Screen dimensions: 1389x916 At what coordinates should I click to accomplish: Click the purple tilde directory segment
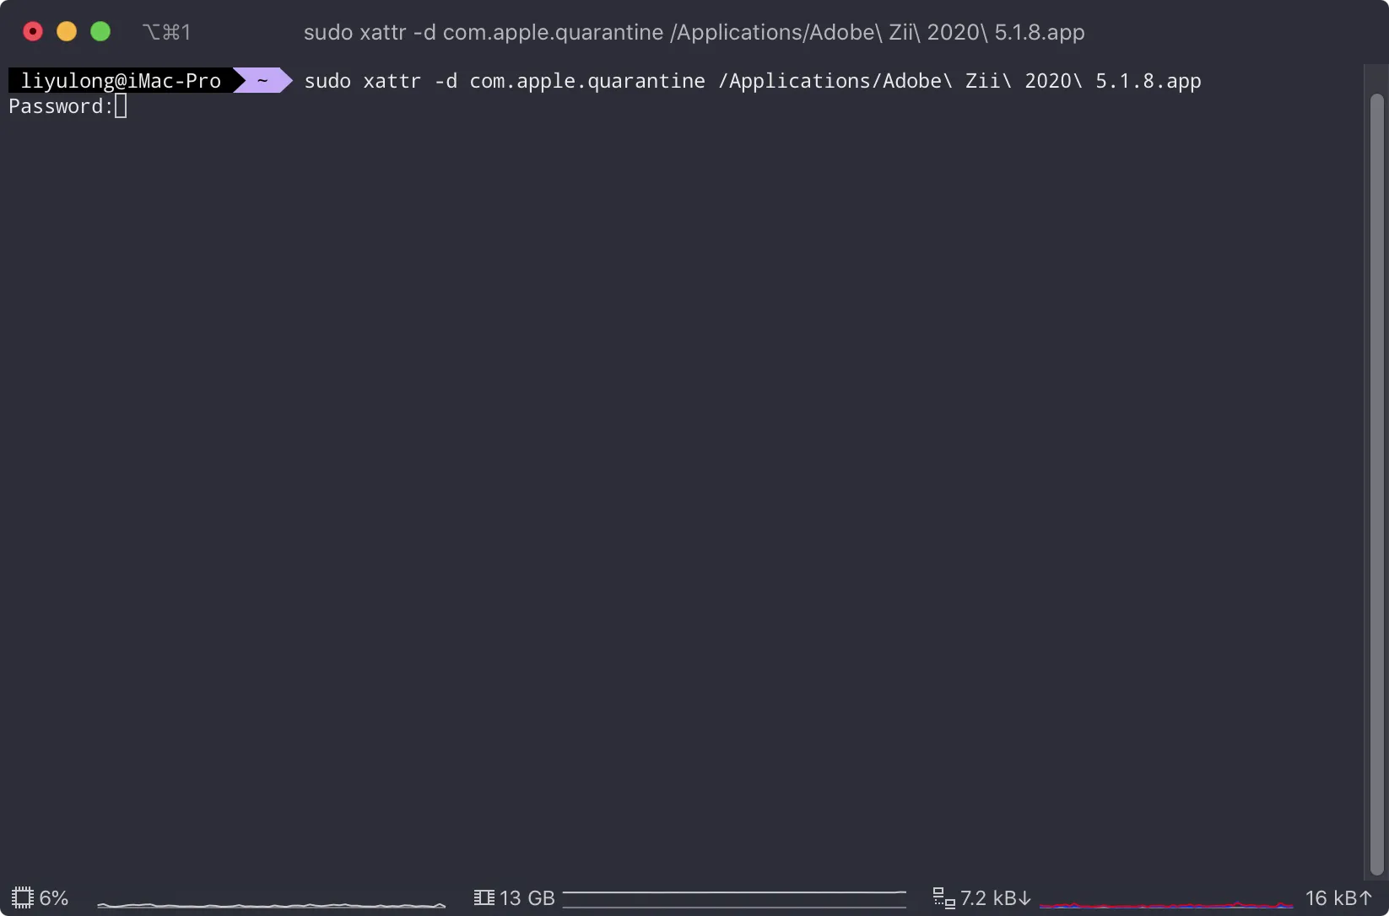pos(262,81)
